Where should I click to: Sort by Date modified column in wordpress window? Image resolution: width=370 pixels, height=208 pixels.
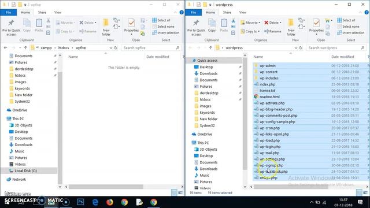342,57
